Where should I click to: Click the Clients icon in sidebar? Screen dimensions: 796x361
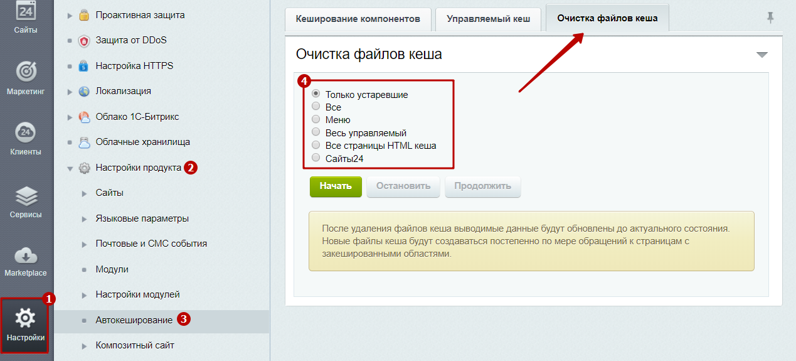[26, 132]
